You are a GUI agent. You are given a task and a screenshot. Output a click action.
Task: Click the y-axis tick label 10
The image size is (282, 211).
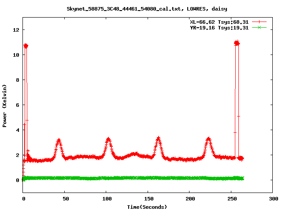click(x=16, y=55)
